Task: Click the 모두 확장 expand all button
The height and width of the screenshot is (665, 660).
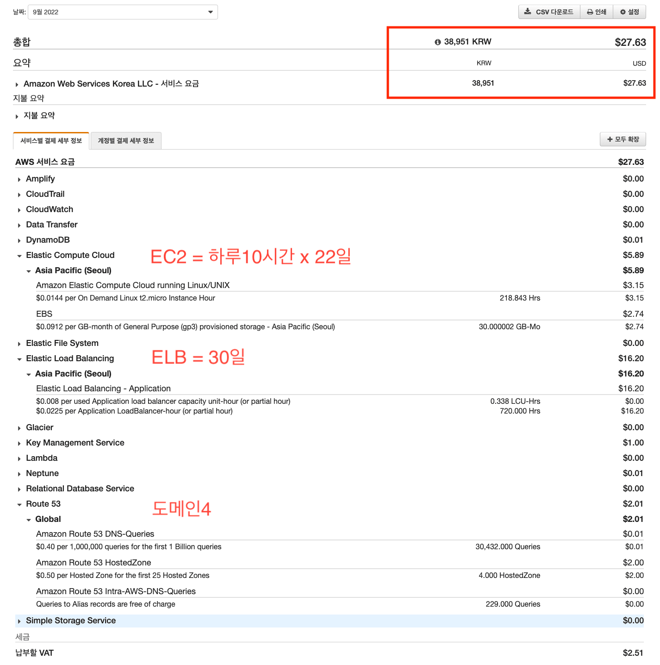Action: click(x=623, y=139)
